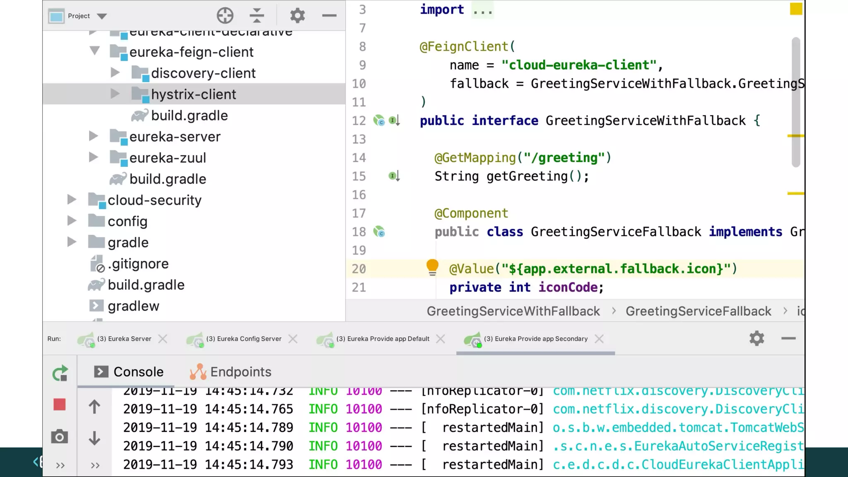Collapse the eureka-feign-client folder
The image size is (848, 477).
click(x=94, y=51)
